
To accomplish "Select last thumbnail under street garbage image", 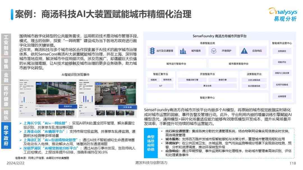I will [x=130, y=113].
